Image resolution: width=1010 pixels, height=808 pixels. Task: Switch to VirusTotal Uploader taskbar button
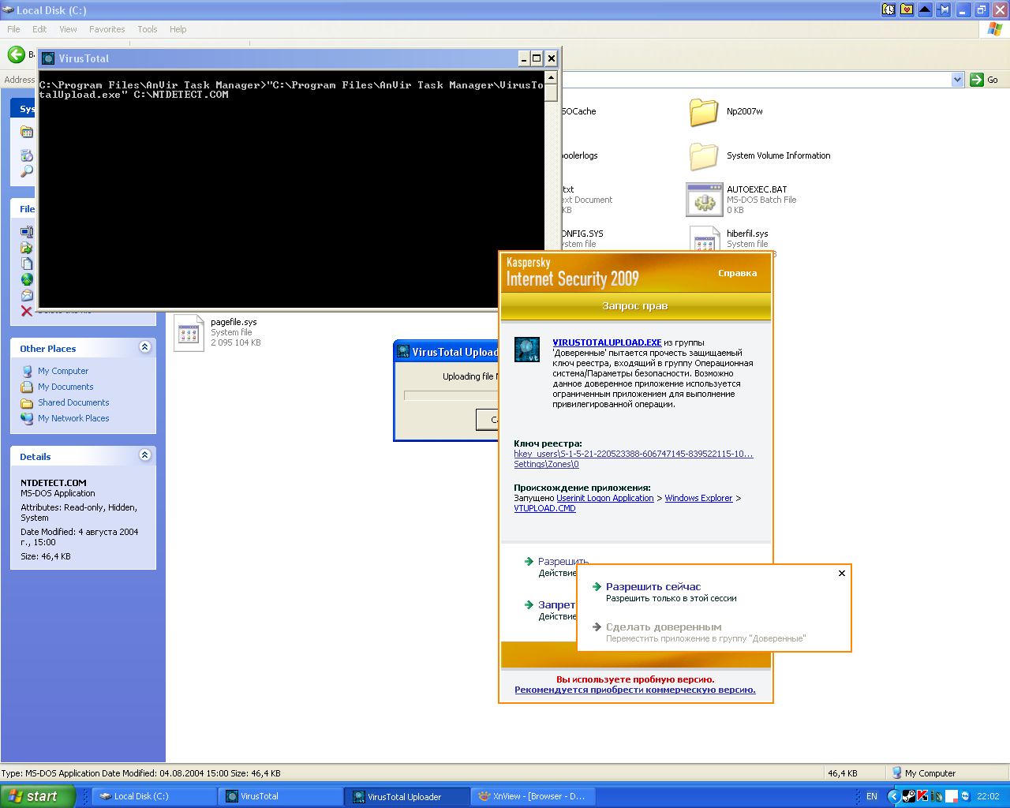pos(407,796)
